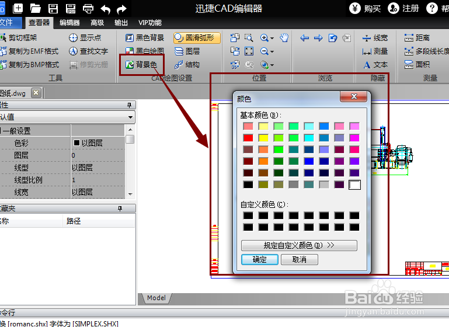Choose 复制为BMP格式 copy tool

point(30,65)
